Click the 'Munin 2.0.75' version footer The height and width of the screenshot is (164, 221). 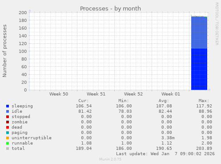pos(110,159)
